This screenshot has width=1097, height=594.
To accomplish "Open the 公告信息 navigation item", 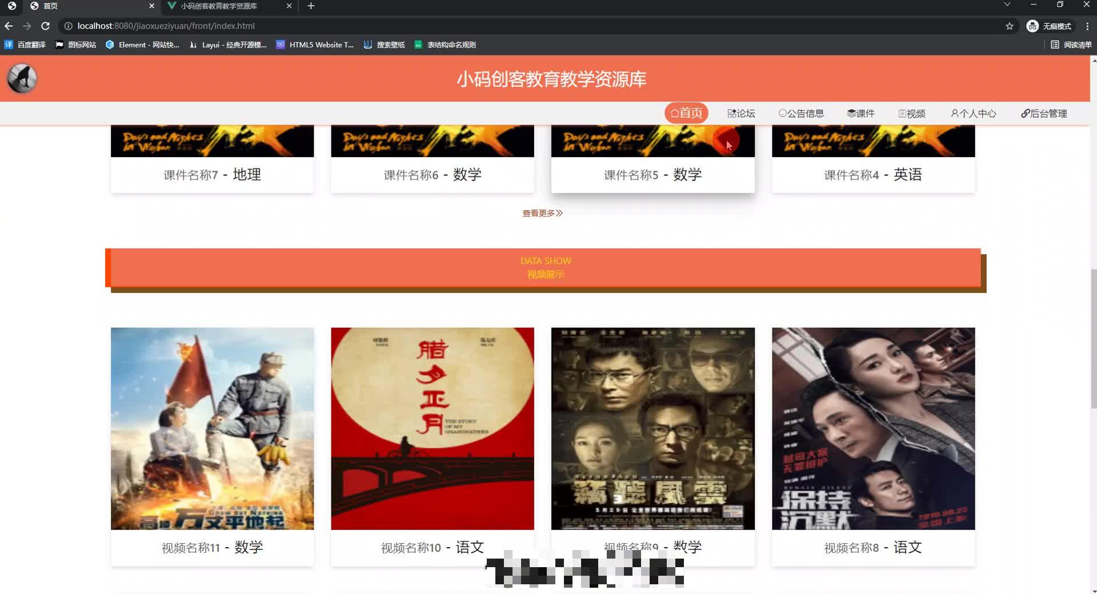I will (x=801, y=114).
